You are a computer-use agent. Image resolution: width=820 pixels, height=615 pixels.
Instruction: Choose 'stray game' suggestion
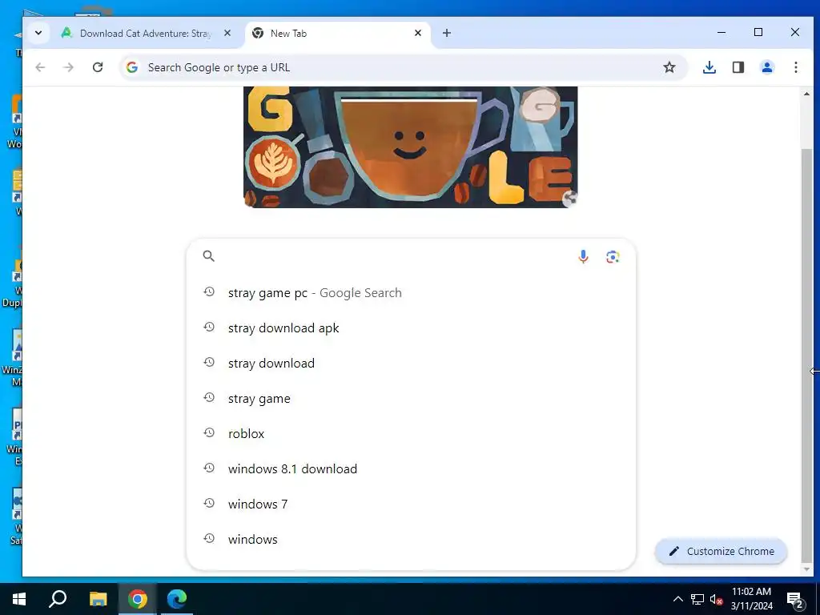pyautogui.click(x=411, y=399)
